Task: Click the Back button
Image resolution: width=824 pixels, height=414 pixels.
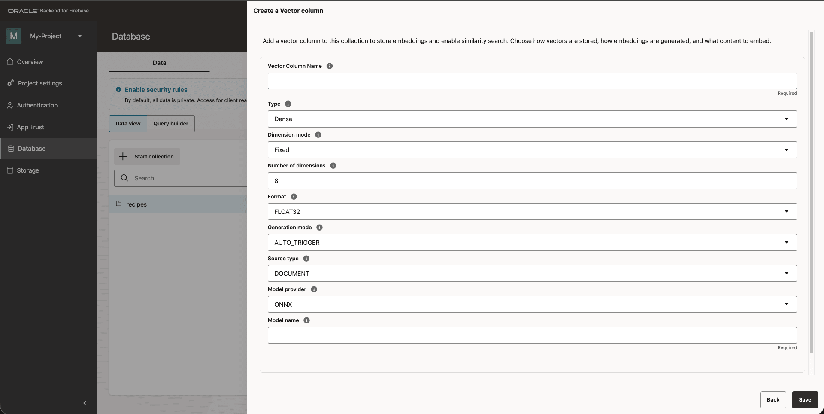Action: coord(773,400)
